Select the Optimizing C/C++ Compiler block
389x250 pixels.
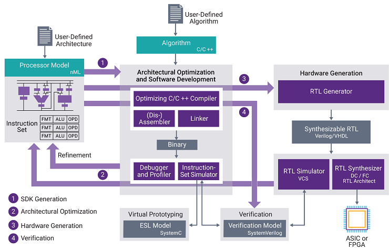point(176,98)
